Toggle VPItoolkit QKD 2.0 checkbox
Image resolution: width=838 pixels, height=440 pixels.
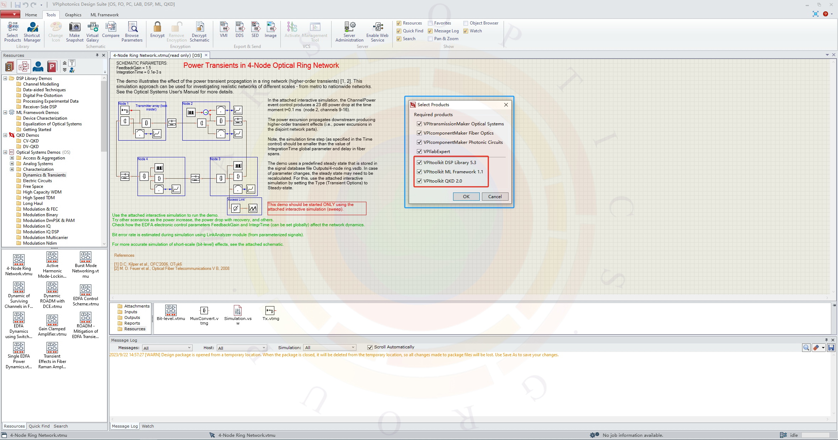coord(419,181)
